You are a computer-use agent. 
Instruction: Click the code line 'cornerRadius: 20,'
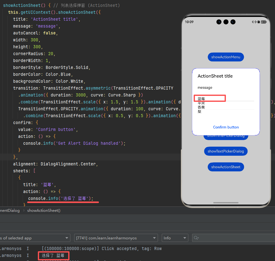click(x=34, y=54)
